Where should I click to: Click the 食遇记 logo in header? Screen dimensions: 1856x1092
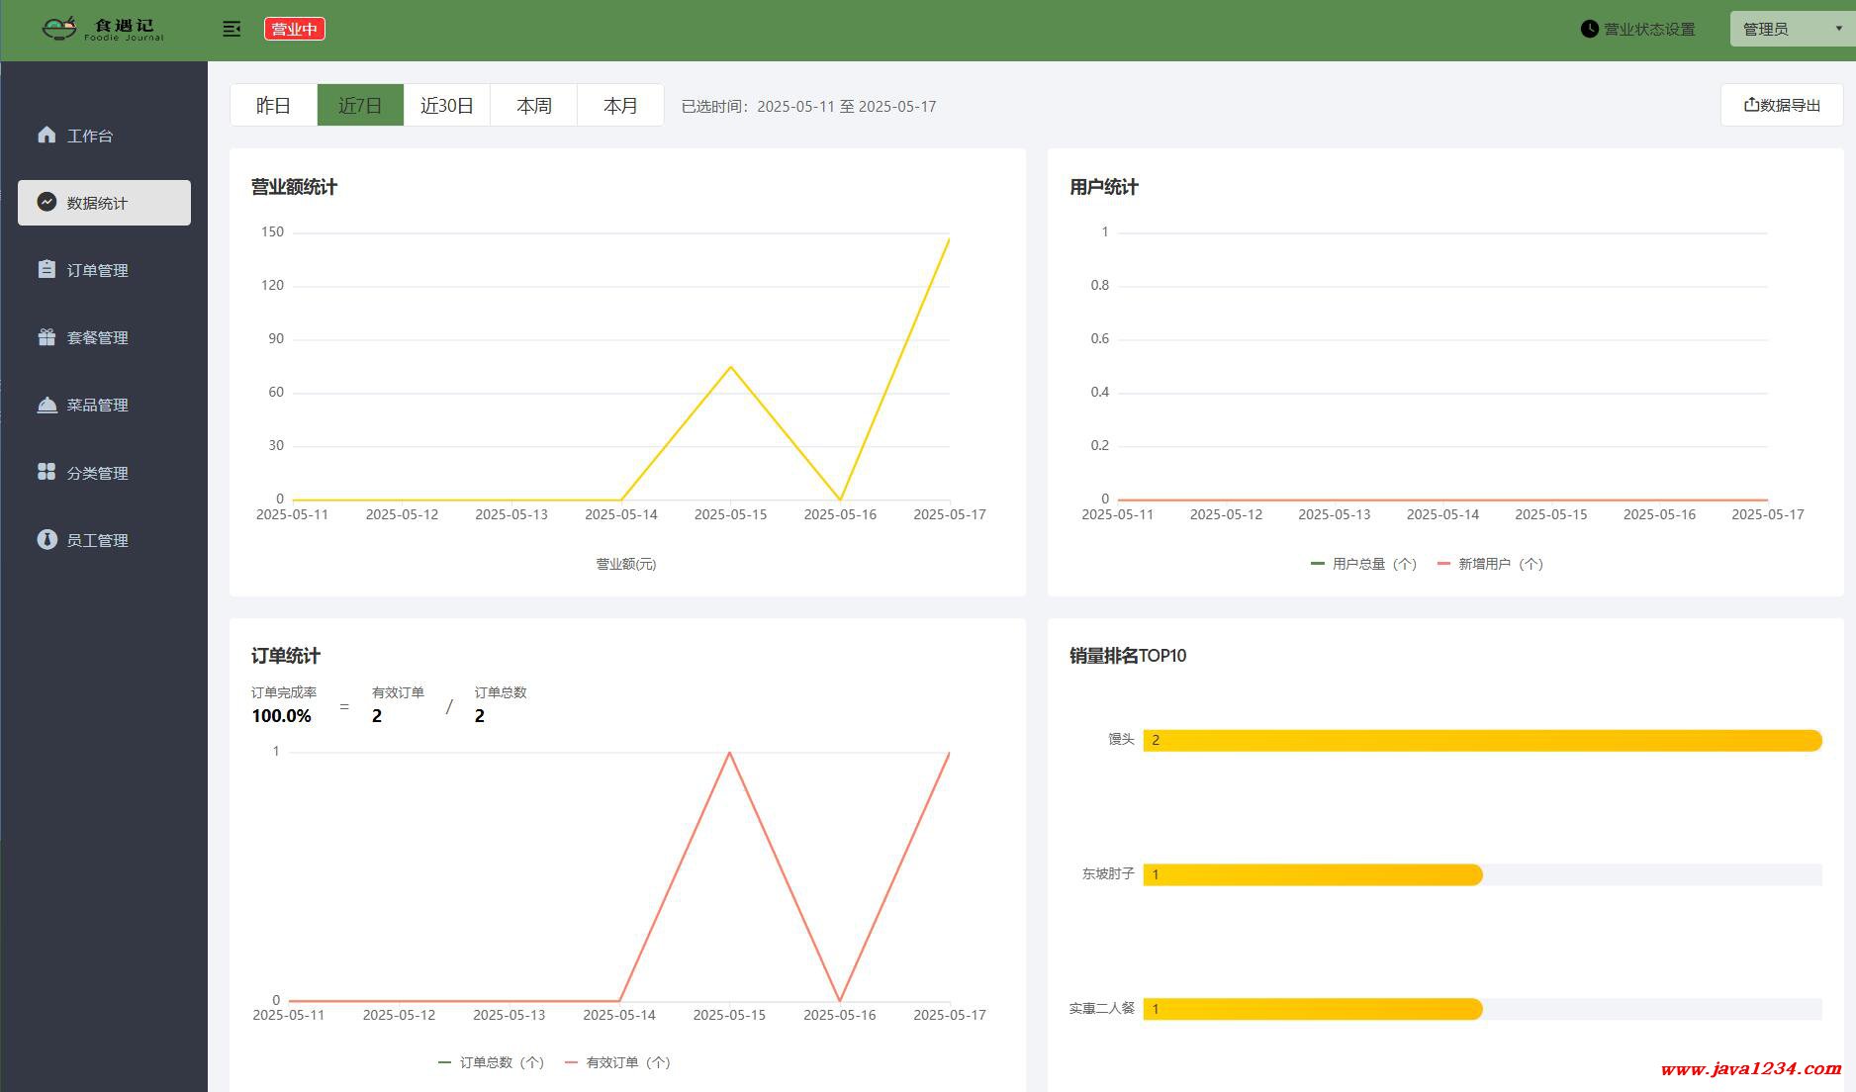103,29
